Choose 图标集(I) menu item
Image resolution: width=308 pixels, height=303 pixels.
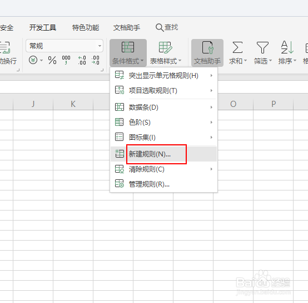[163, 137]
